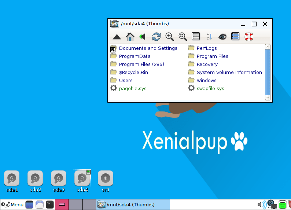Open the white cloud taskbar launcher
This screenshot has height=210, width=291.
[40, 205]
